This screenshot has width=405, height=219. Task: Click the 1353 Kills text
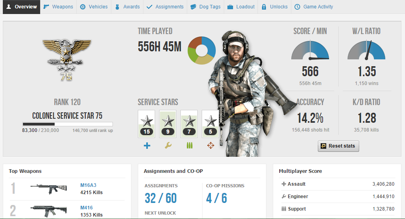92,215
